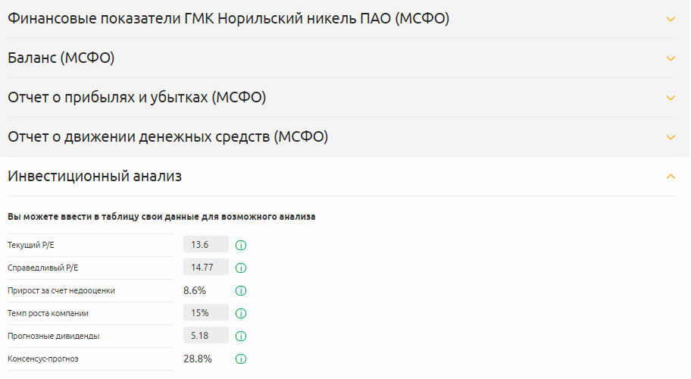Expand the Баланс (МСФО) chevron
The image size is (691, 379).
coord(670,58)
